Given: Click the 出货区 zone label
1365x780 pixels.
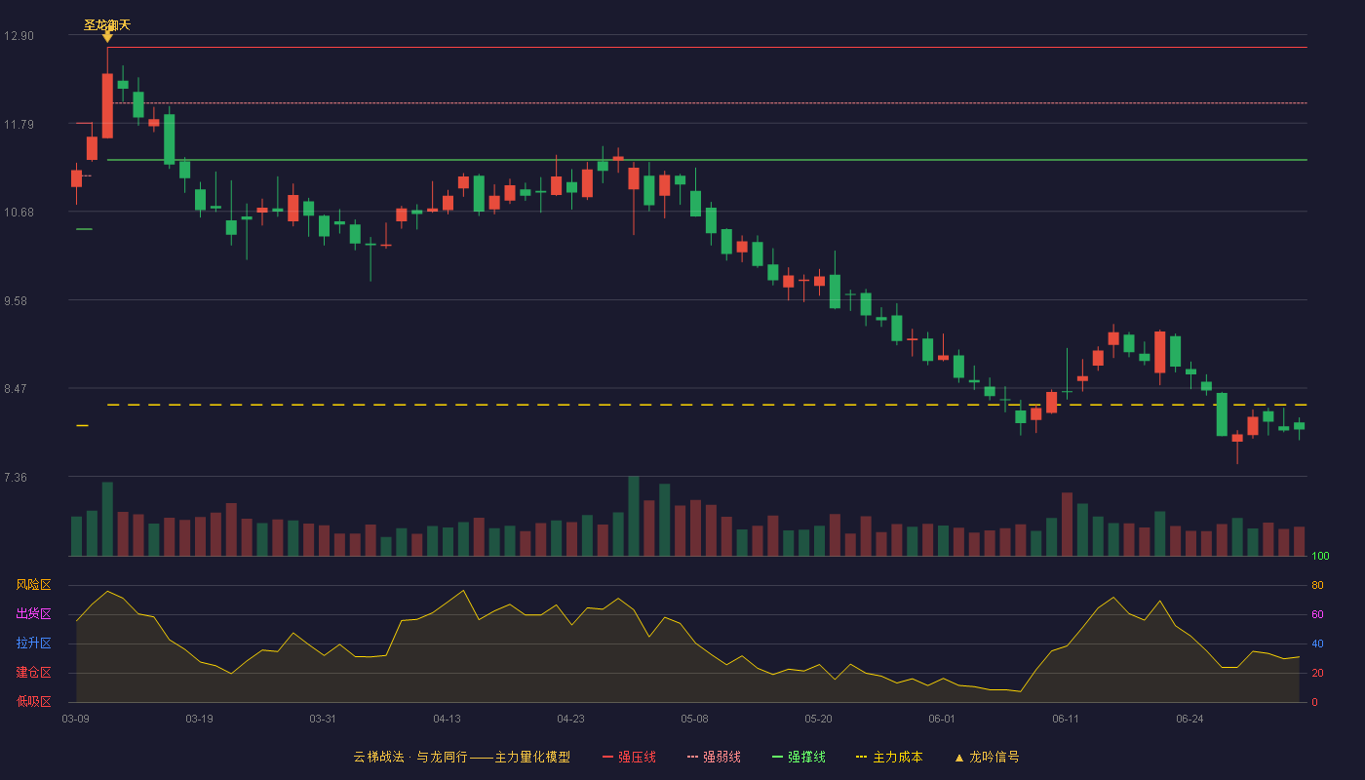Looking at the screenshot, I should tap(33, 614).
